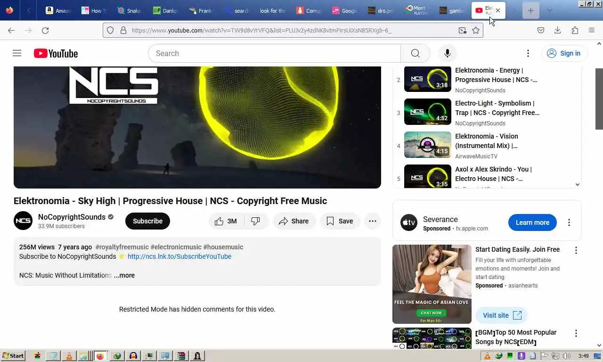This screenshot has height=362, width=603.
Task: Open the NoCopyrightSounds channel name link
Action: [72, 217]
